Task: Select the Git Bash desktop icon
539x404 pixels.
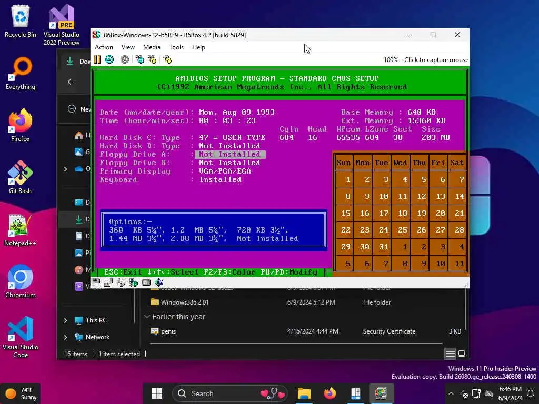Action: (21, 177)
